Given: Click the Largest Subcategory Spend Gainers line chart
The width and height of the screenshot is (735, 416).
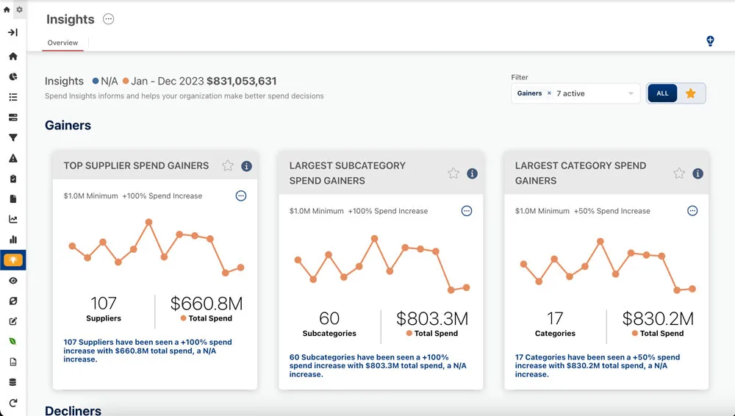Looking at the screenshot, I should (382, 264).
